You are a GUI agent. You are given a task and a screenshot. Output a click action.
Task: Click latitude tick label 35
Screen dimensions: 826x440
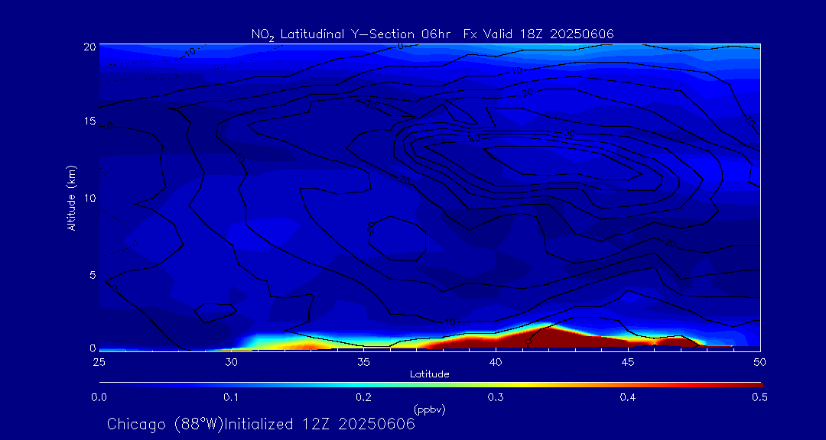coord(363,362)
